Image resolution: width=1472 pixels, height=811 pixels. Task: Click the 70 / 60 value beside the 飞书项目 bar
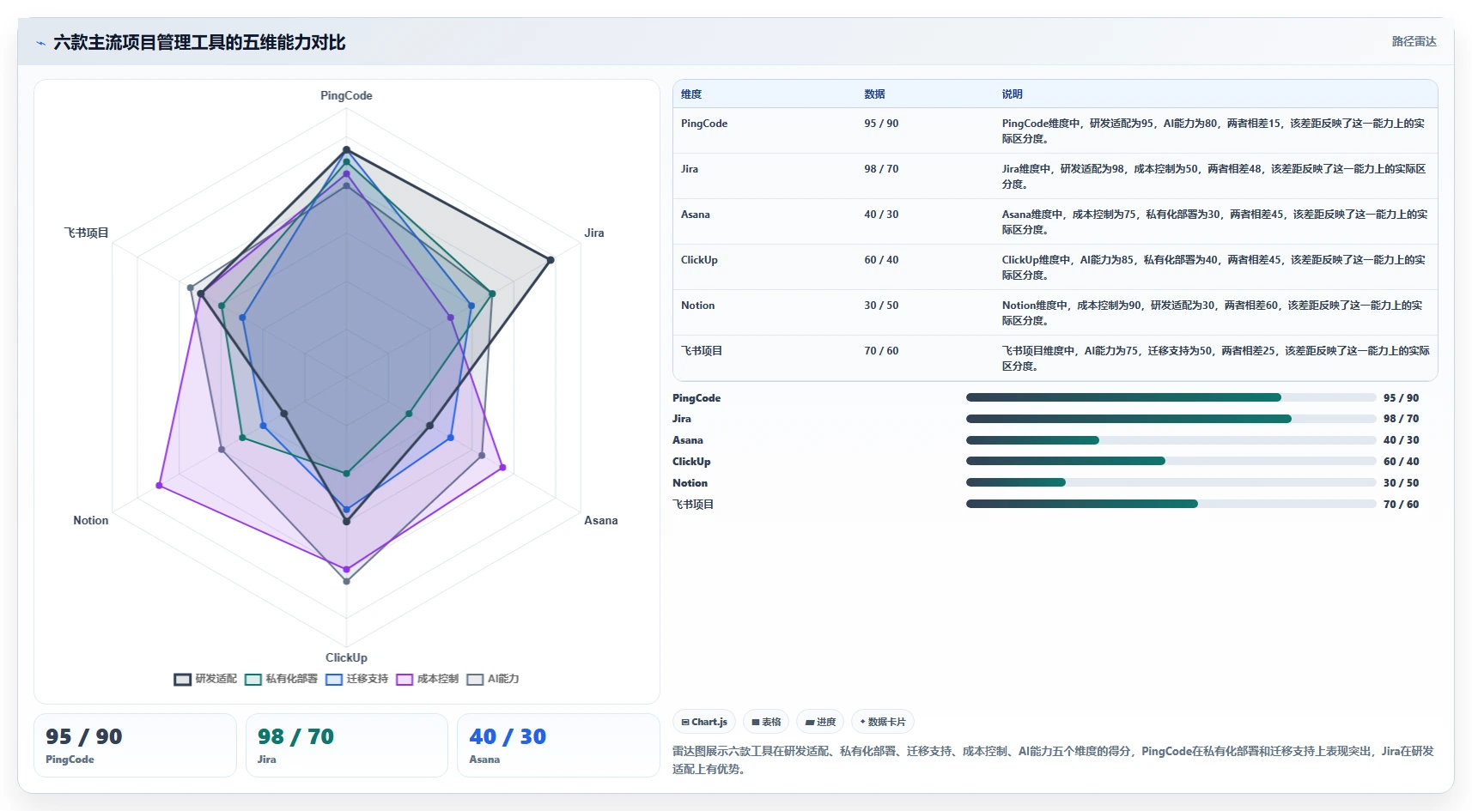click(x=1401, y=505)
